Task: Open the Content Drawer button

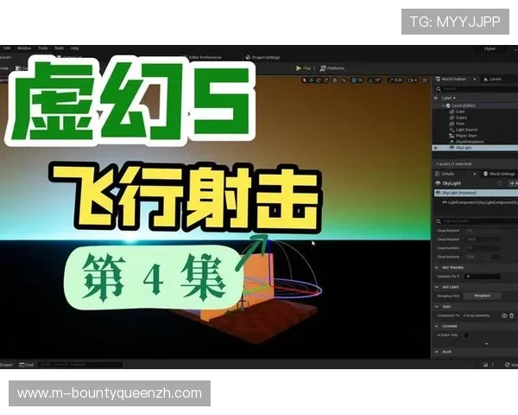Action: click(x=7, y=365)
